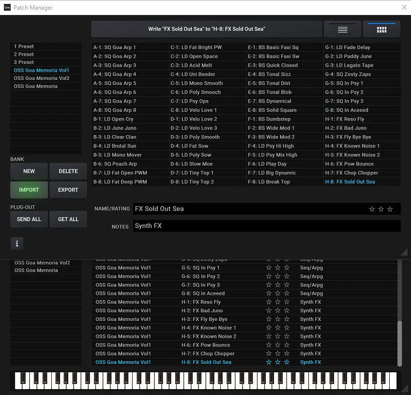Viewport: 411px width, 395px height.
Task: Rate H-1: FX Reso Fly row one star
Action: pyautogui.click(x=269, y=302)
